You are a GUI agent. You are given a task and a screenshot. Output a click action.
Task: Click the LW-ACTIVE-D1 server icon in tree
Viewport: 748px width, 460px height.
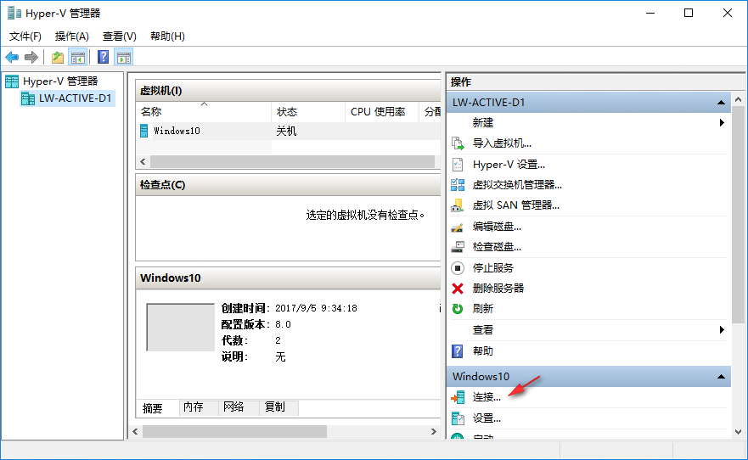pos(28,98)
